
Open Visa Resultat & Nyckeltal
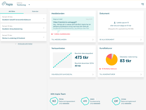click(x=73, y=74)
